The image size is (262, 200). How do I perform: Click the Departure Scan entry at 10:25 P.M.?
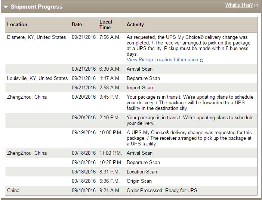tap(144, 162)
